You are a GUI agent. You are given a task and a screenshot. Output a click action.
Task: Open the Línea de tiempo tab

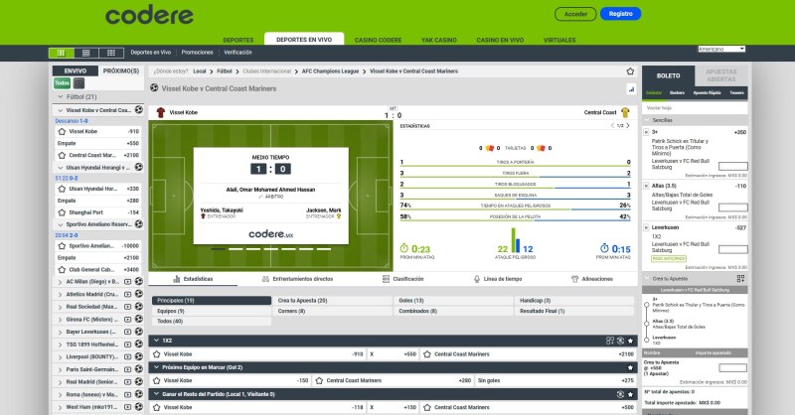click(498, 279)
